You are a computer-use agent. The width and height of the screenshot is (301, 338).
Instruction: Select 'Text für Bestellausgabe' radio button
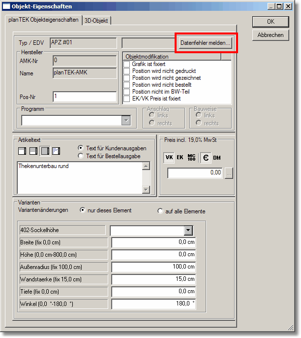coord(81,156)
